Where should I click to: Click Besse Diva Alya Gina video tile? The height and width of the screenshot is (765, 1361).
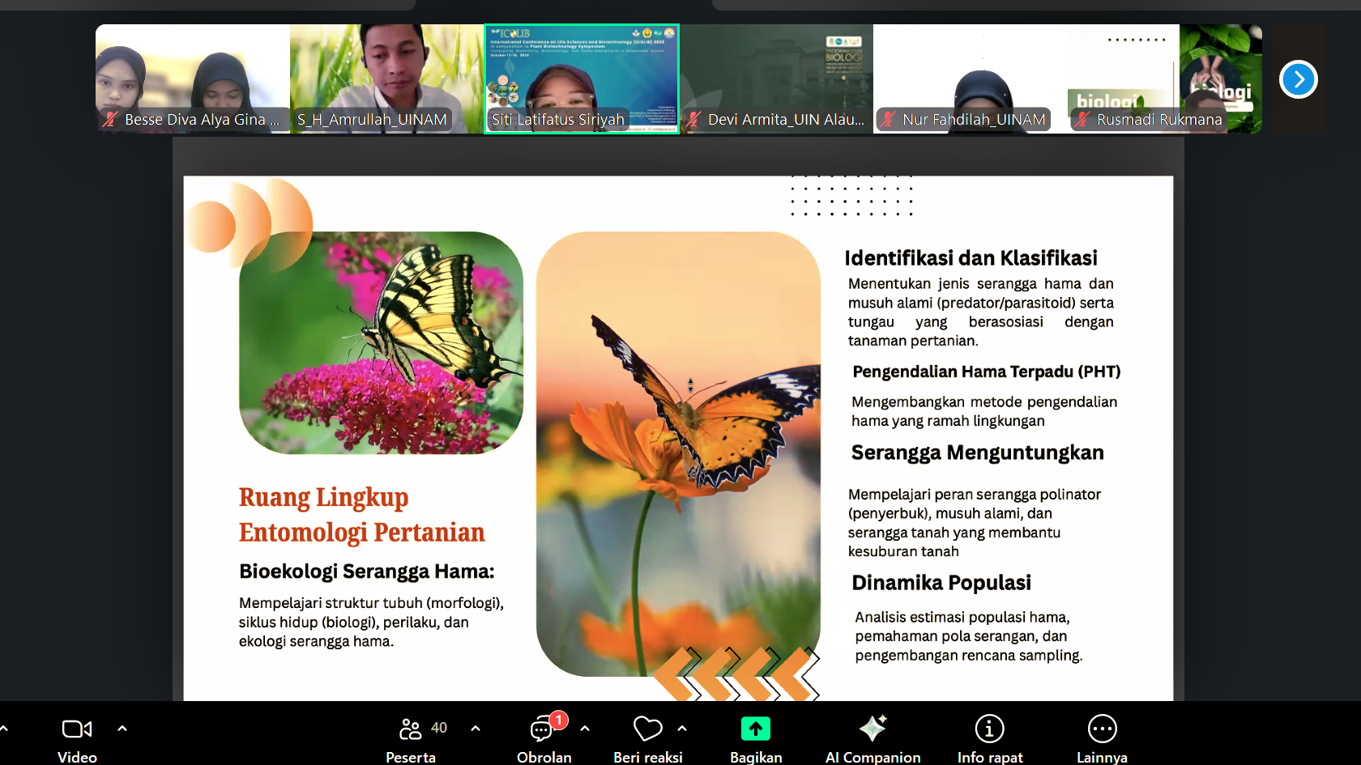tap(193, 79)
